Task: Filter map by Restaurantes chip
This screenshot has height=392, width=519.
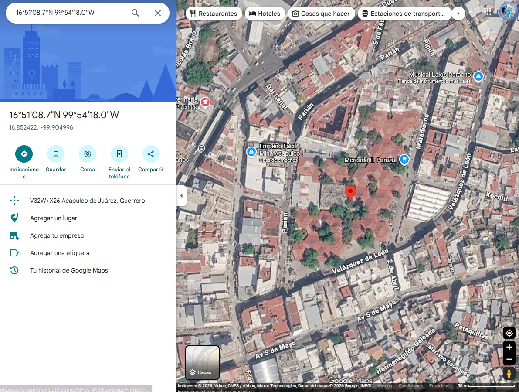Action: click(214, 14)
